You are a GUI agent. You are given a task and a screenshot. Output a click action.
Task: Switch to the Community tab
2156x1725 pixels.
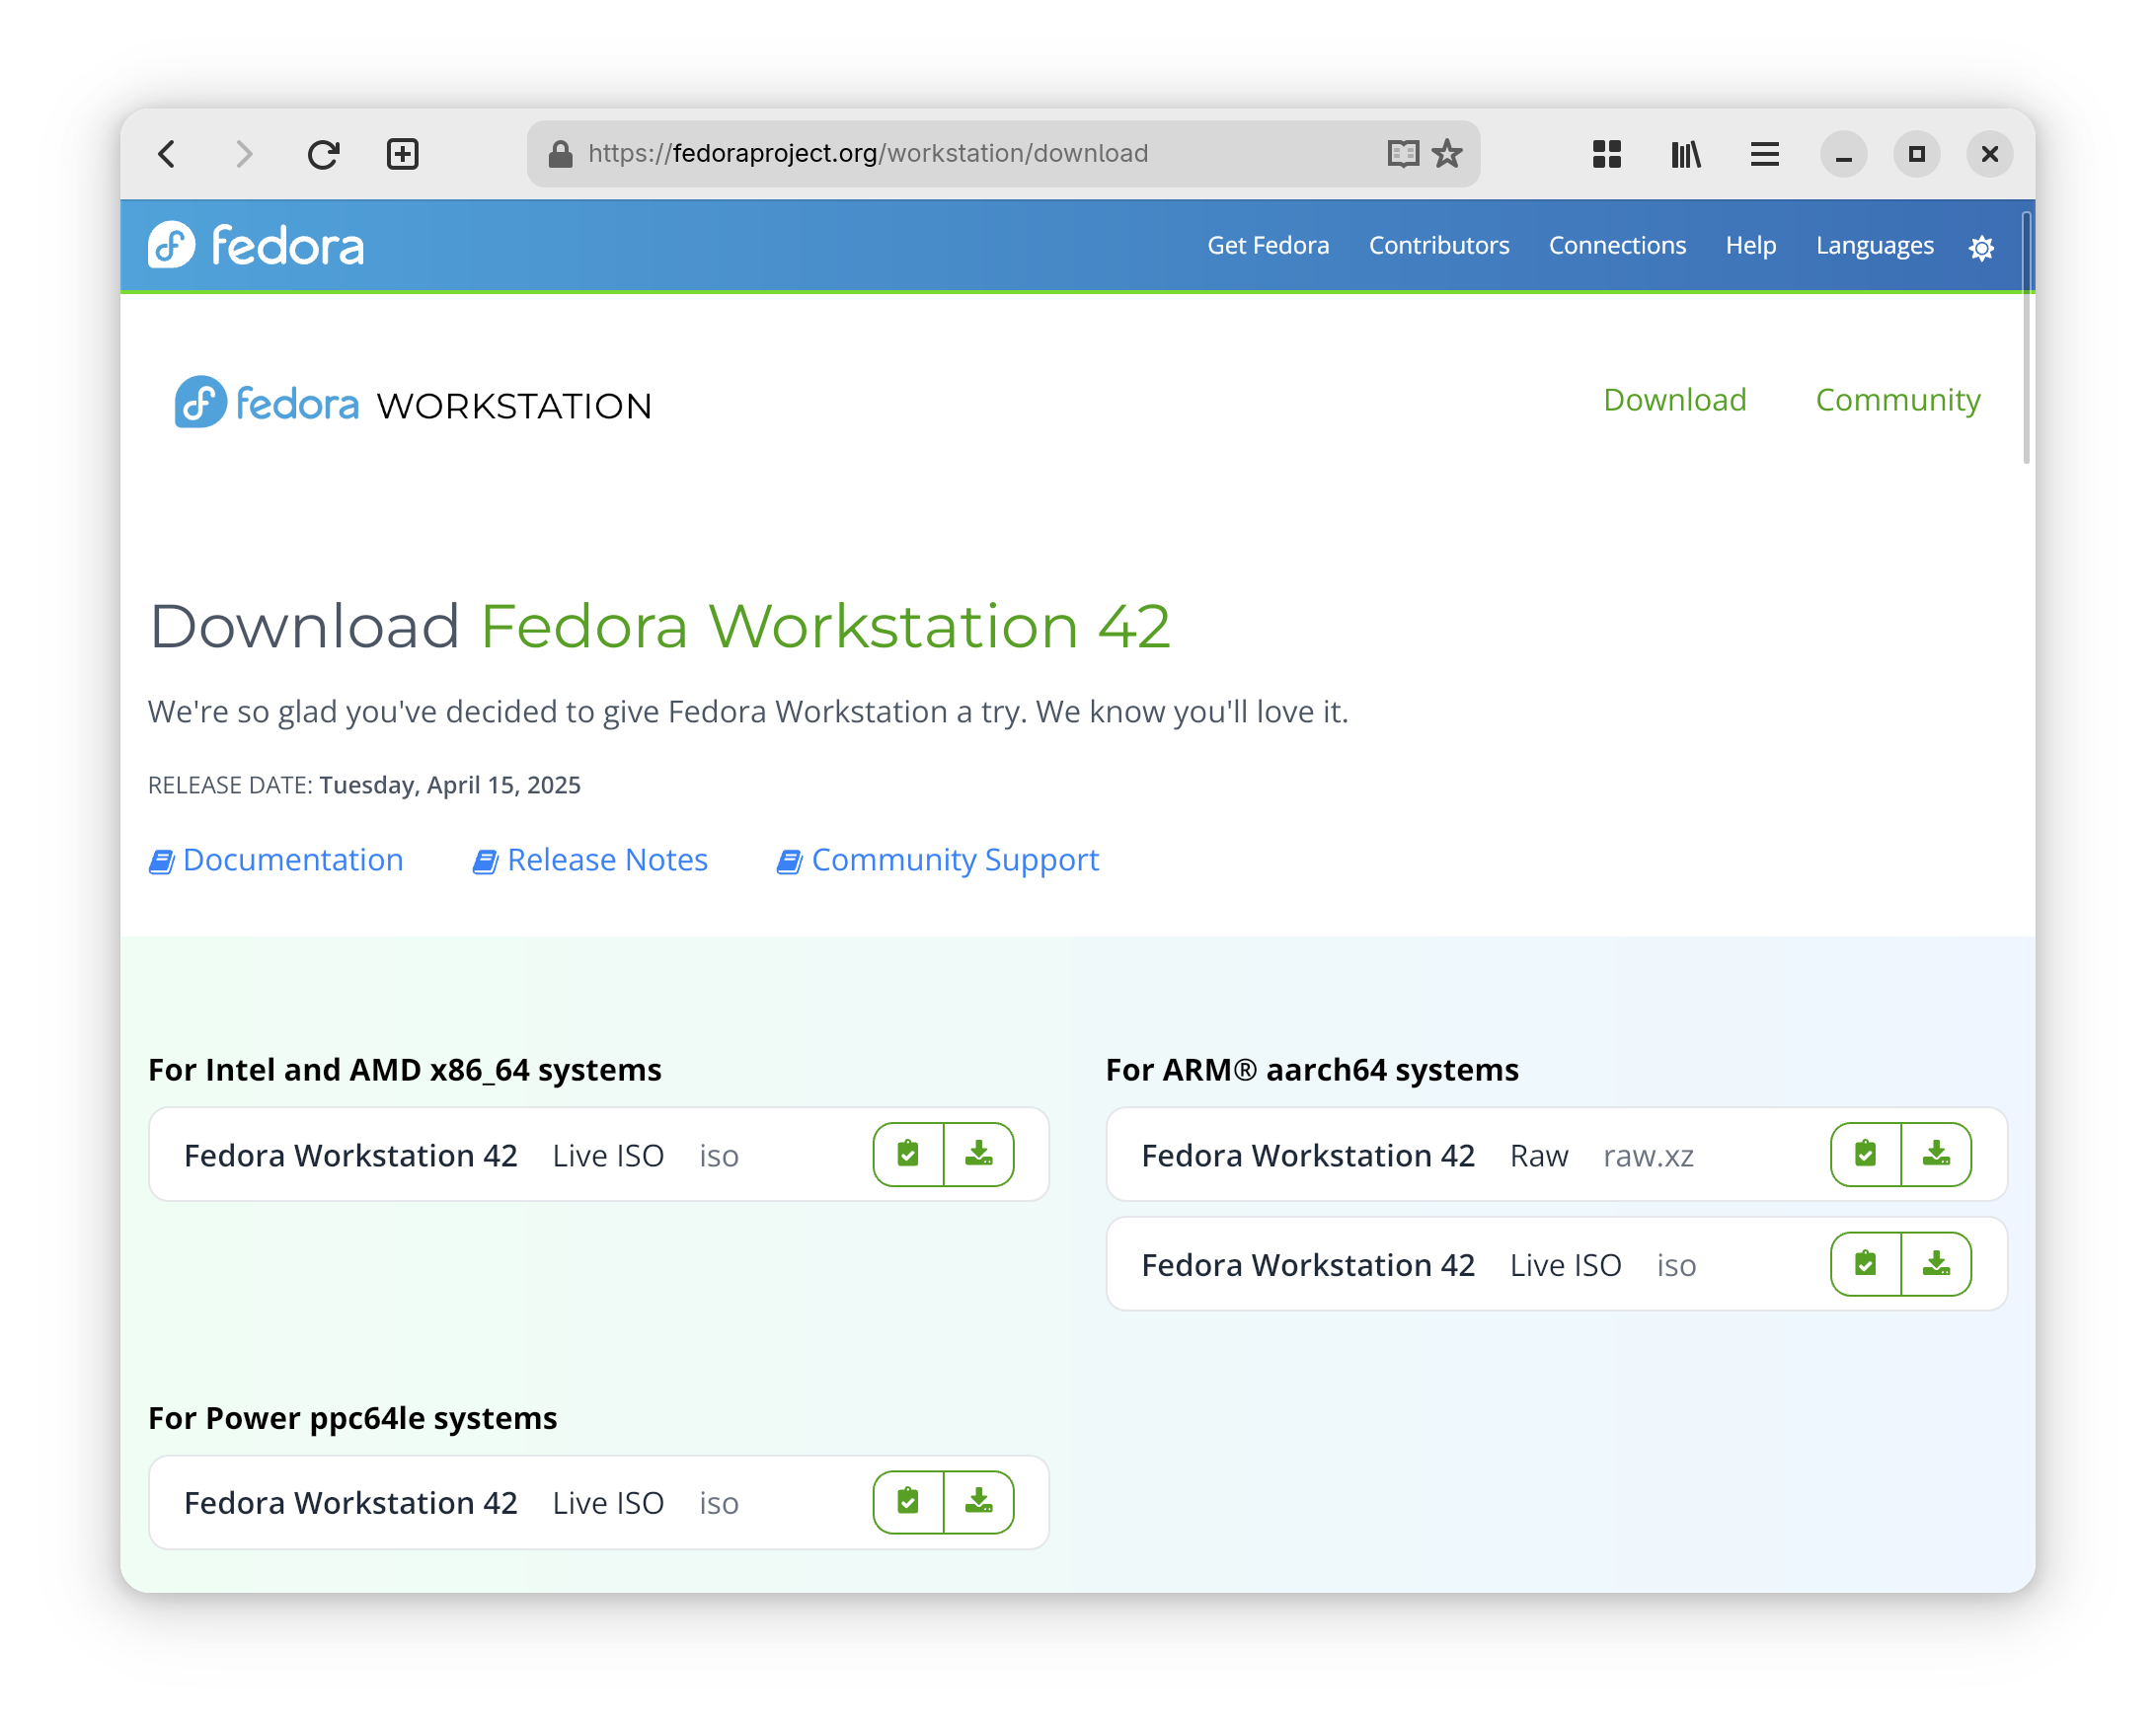pyautogui.click(x=1897, y=400)
